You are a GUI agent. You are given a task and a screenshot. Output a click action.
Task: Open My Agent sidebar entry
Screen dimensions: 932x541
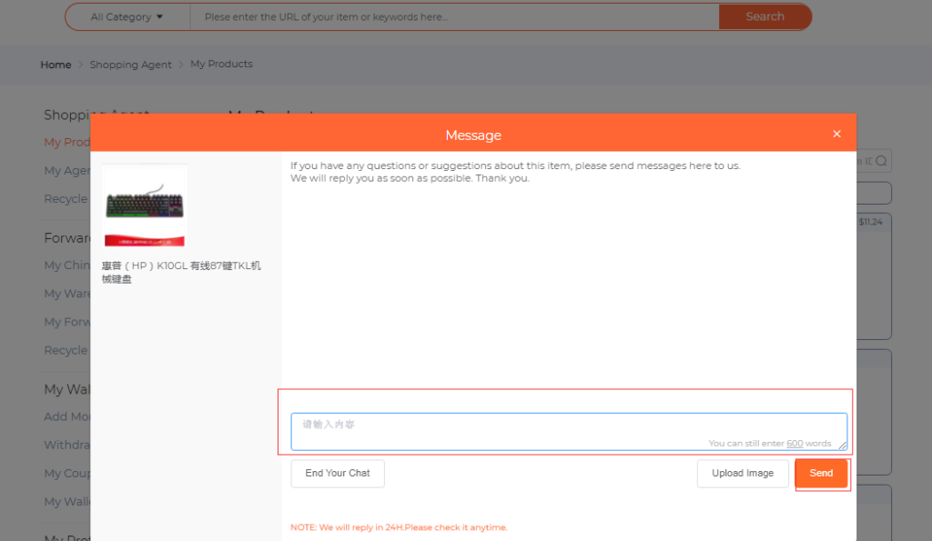coord(66,170)
